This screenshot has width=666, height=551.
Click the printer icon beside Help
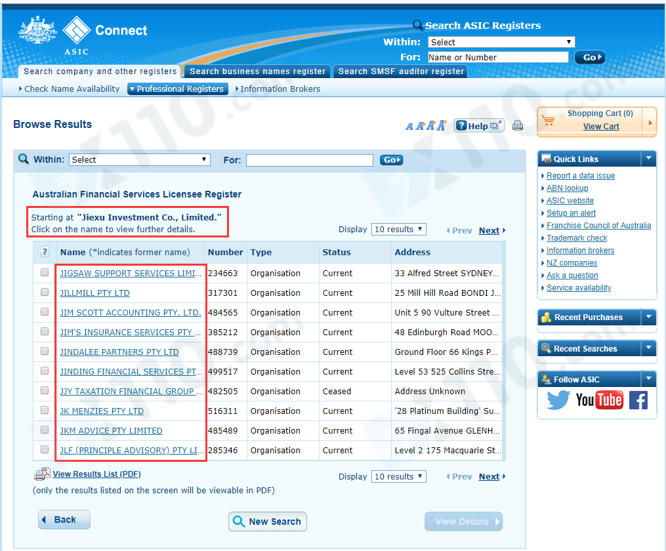click(x=517, y=126)
